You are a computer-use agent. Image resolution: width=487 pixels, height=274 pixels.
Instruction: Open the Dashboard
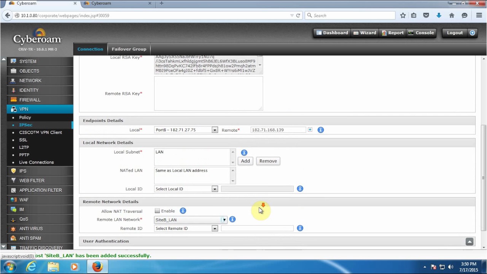(332, 33)
